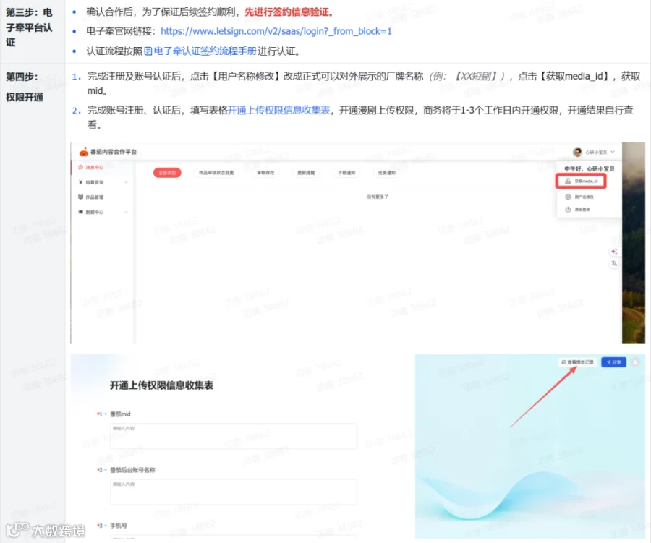Select the 作品审核状态变更 filter
The width and height of the screenshot is (651, 543).
216,173
